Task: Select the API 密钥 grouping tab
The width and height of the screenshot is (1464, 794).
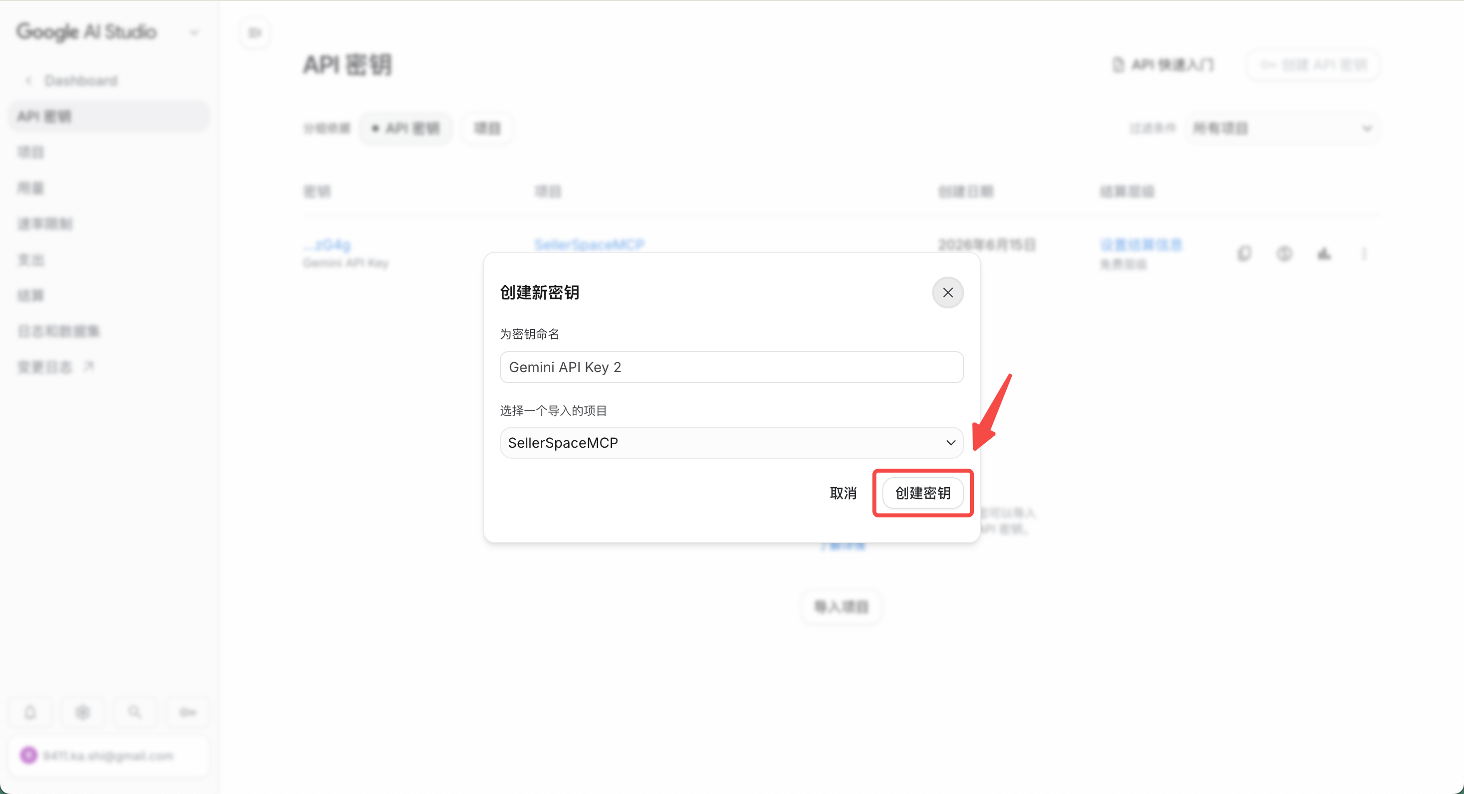Action: [406, 128]
